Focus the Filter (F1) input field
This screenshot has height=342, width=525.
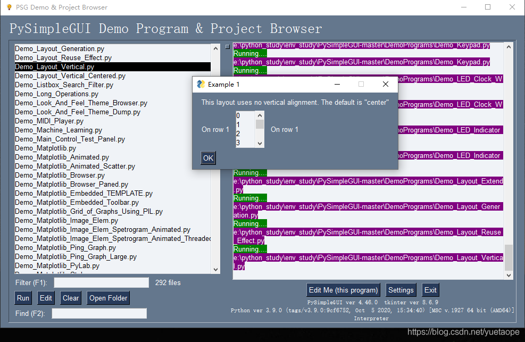click(x=102, y=283)
